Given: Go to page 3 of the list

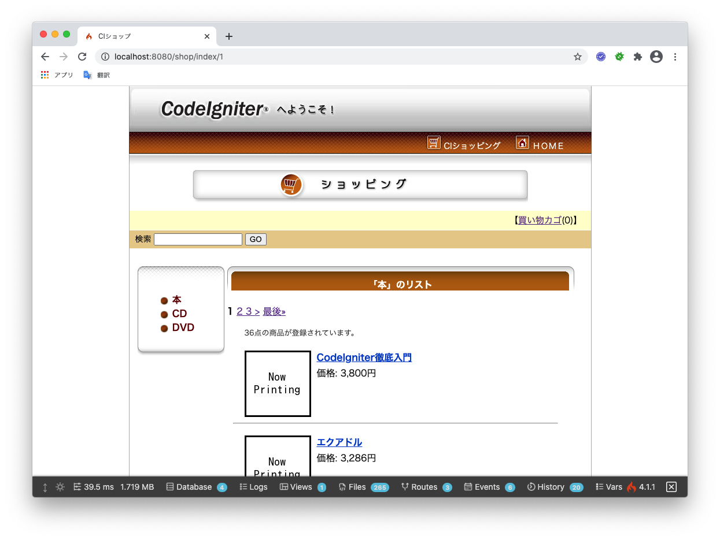Looking at the screenshot, I should [x=248, y=311].
